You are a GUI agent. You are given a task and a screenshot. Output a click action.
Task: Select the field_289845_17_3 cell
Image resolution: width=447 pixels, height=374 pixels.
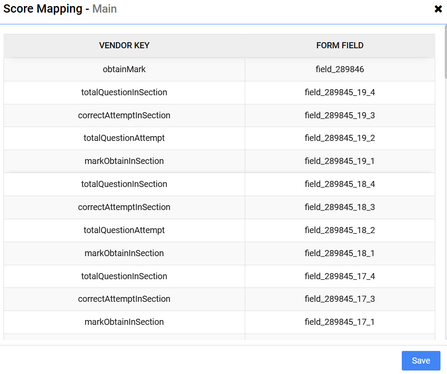pyautogui.click(x=340, y=299)
